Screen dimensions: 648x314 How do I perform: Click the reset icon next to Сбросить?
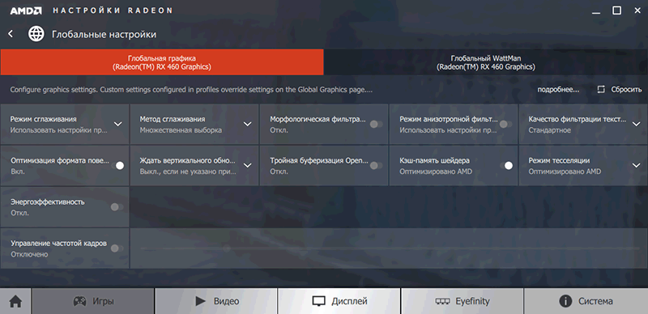[x=601, y=89]
